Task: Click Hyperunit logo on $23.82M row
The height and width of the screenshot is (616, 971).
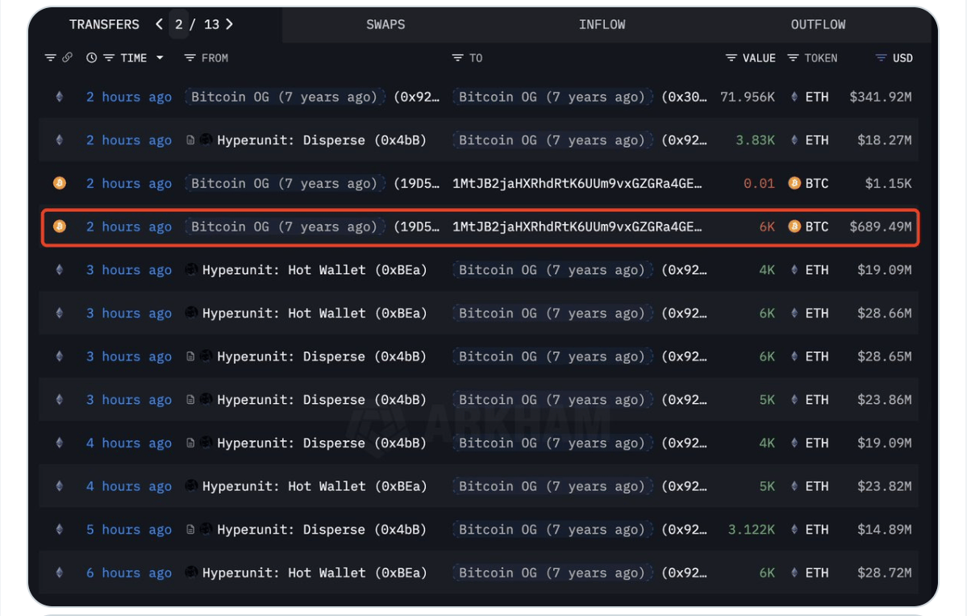Action: click(x=191, y=486)
